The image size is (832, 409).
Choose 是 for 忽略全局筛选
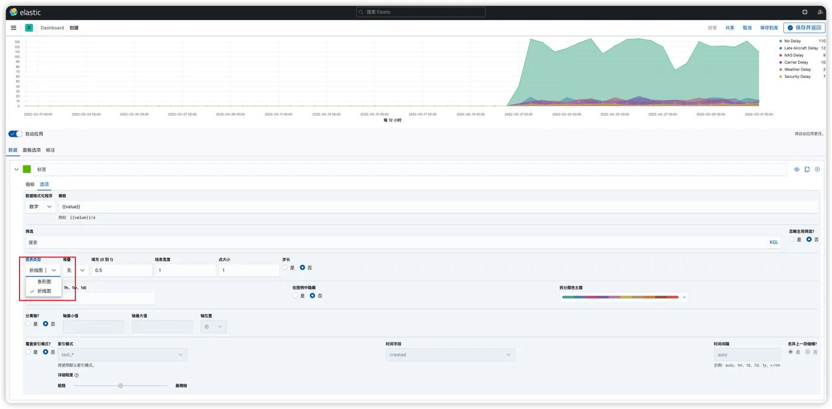[x=792, y=240]
